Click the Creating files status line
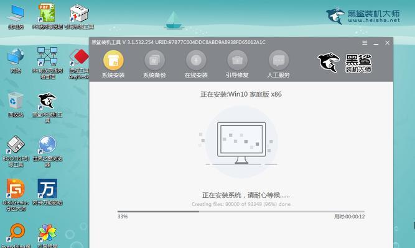The image size is (415, 248). (x=241, y=204)
